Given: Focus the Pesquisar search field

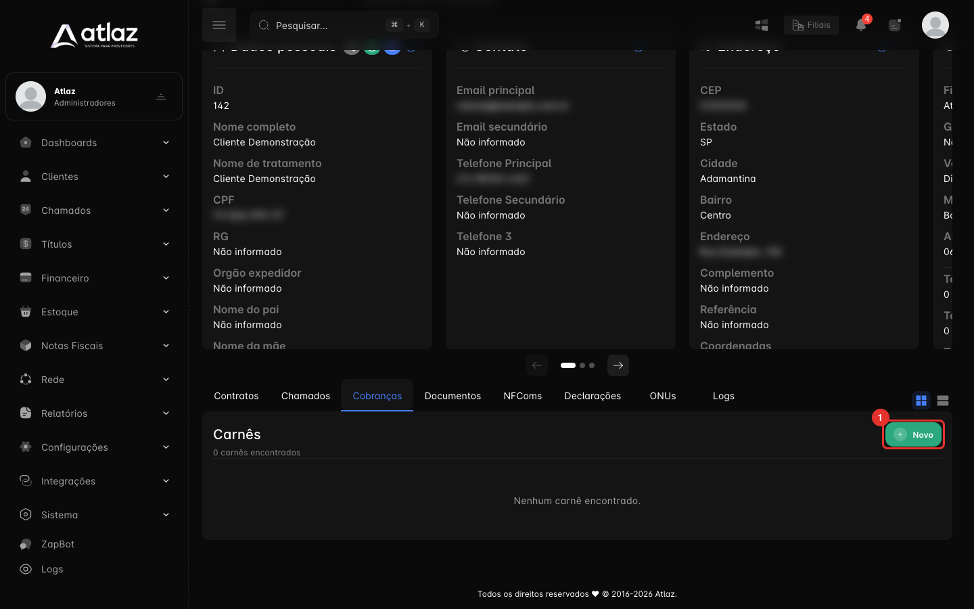Looking at the screenshot, I should point(344,25).
